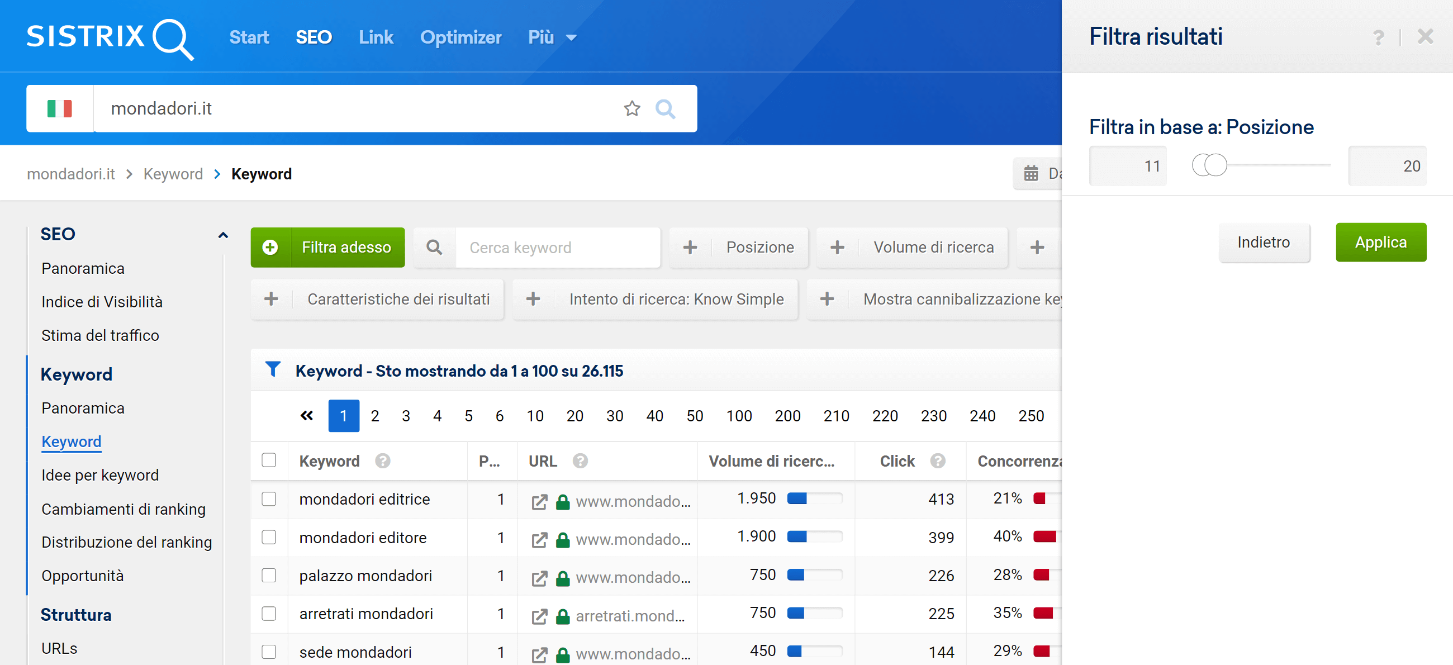Click the help question mark in Filtra risultati
This screenshot has width=1453, height=665.
click(1378, 37)
